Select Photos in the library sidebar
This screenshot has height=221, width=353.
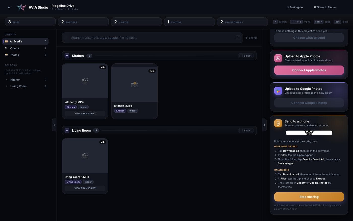tap(25, 55)
